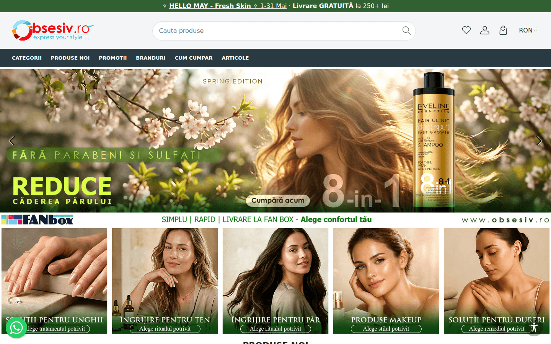Expand the RON currency dropdown

pos(528,30)
